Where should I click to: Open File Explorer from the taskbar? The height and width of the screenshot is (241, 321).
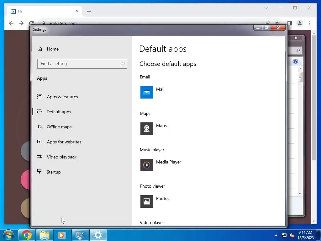45,235
